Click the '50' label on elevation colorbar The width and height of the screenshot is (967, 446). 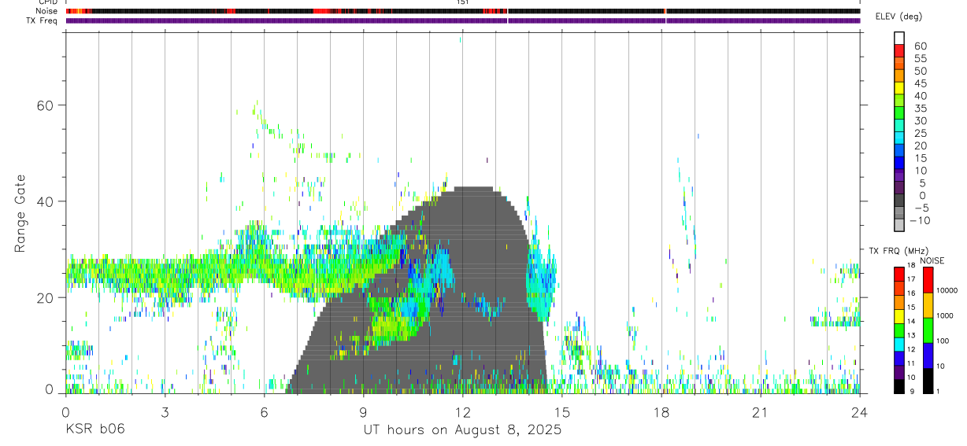(920, 71)
